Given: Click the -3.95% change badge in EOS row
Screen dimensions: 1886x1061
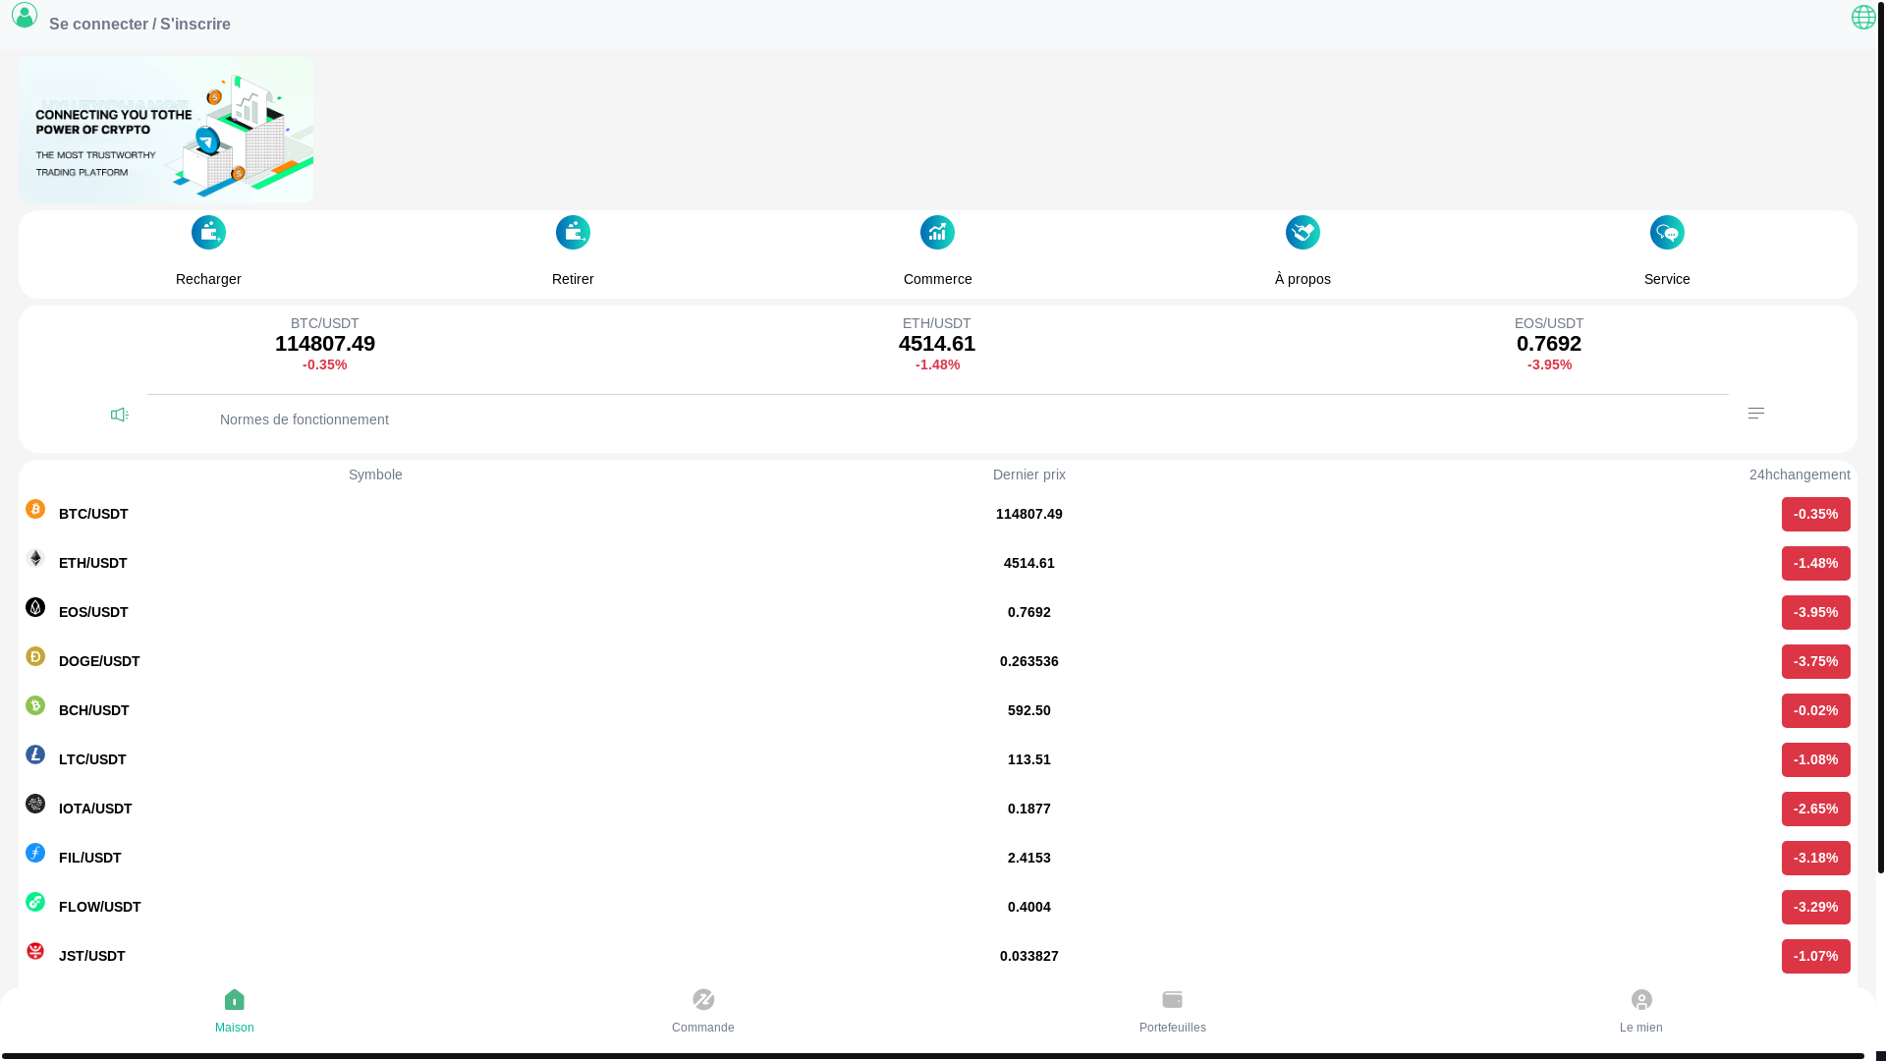Looking at the screenshot, I should [1815, 612].
